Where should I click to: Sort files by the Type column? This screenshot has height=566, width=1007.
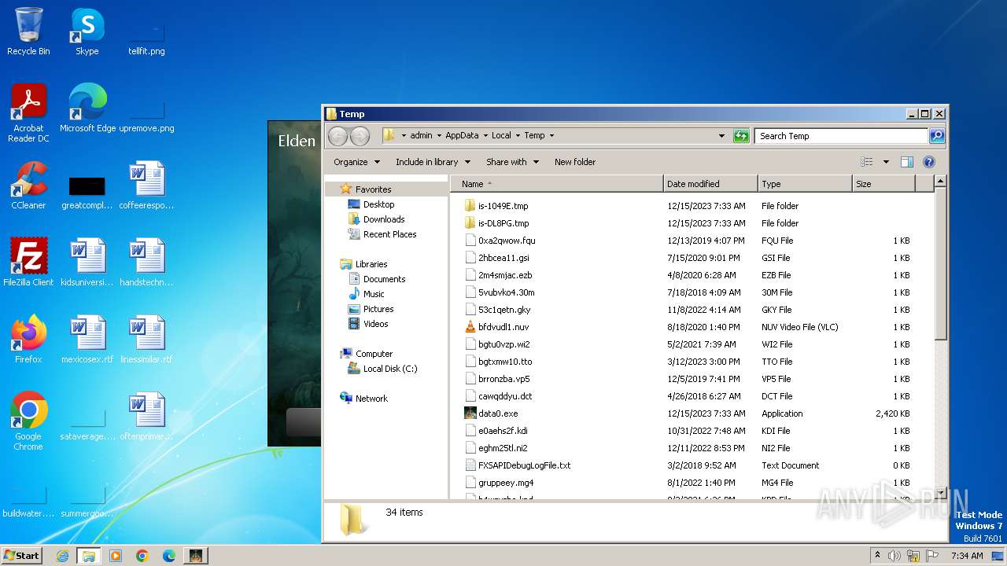tap(805, 184)
